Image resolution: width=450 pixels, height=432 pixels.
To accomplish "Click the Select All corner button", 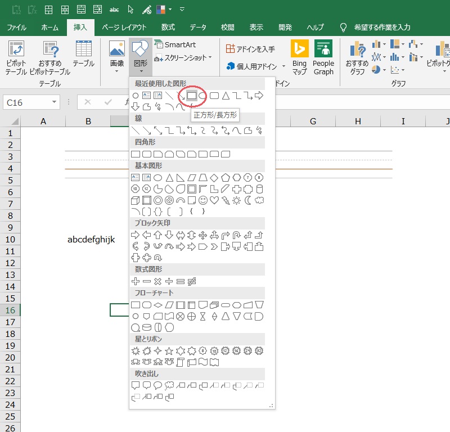I will click(x=15, y=121).
